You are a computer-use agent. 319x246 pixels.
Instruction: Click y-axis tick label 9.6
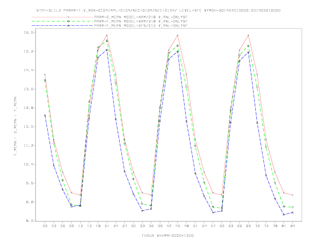[30, 183]
